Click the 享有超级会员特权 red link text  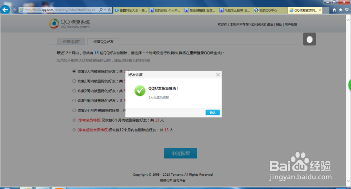tap(93, 130)
